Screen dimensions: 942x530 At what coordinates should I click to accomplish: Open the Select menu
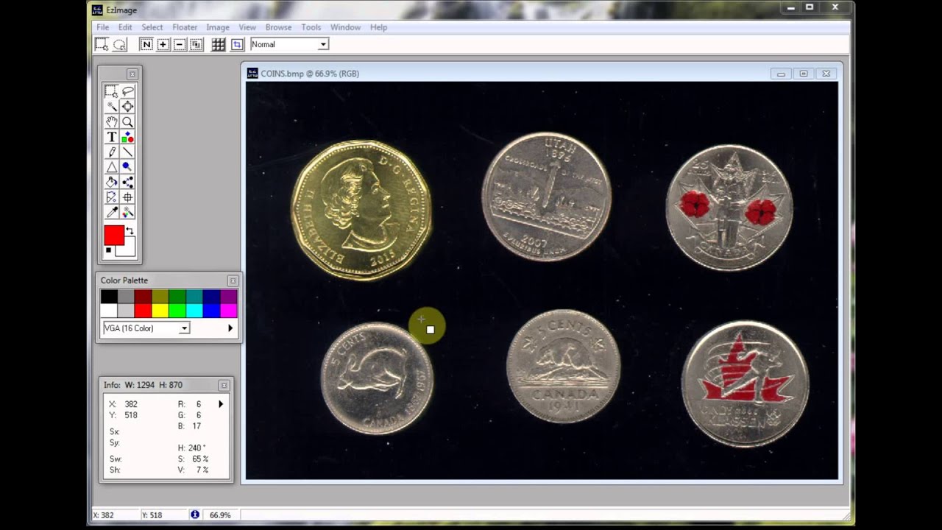(152, 27)
